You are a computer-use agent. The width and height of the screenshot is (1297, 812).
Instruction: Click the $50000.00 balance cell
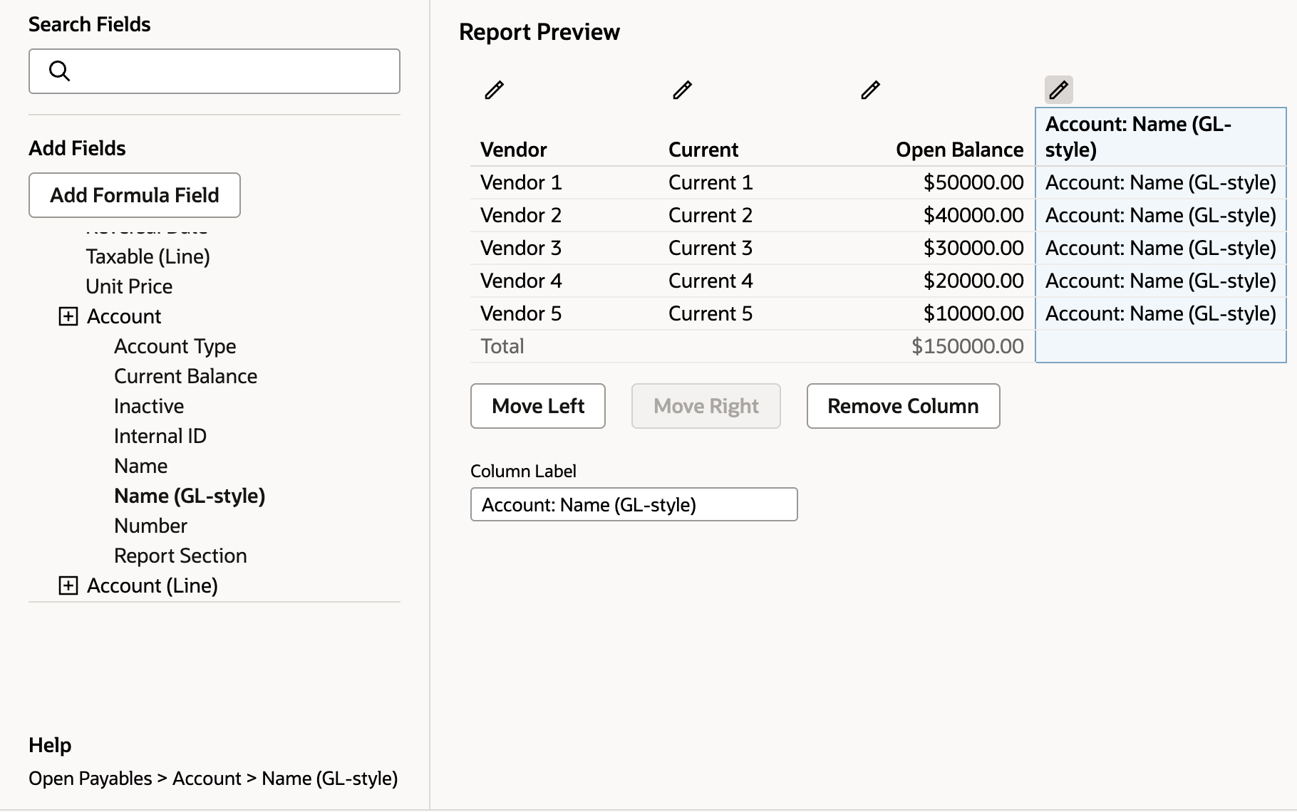pyautogui.click(x=973, y=182)
